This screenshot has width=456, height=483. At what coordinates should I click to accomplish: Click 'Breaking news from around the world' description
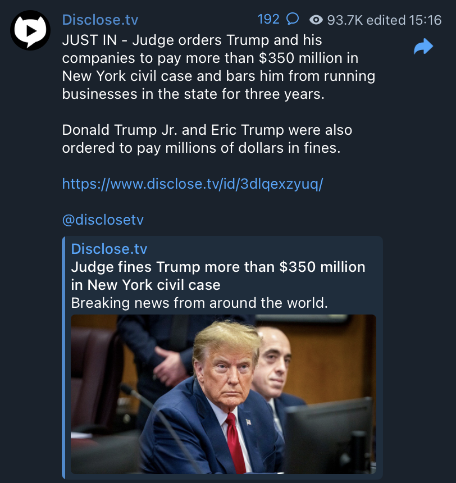pos(199,303)
